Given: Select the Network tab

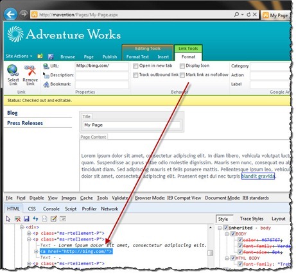Looking at the screenshot, I should [x=110, y=209].
